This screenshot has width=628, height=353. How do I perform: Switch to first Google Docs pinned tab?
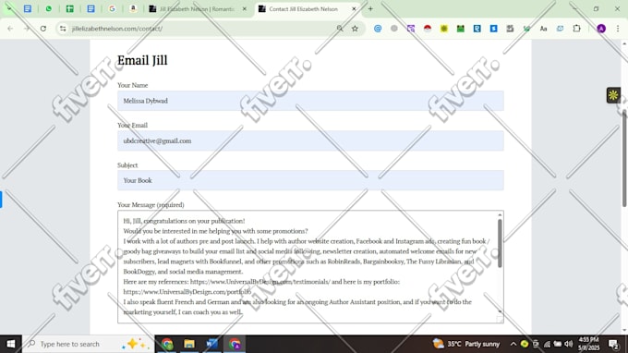click(28, 8)
